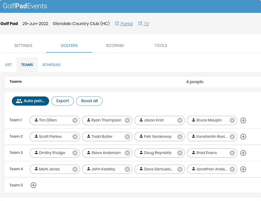
Task: Select the Bruce Maupin golfer chip
Action: (212, 120)
